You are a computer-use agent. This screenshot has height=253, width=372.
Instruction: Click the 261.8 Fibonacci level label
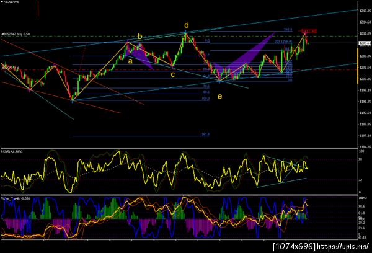pyautogui.click(x=288, y=29)
